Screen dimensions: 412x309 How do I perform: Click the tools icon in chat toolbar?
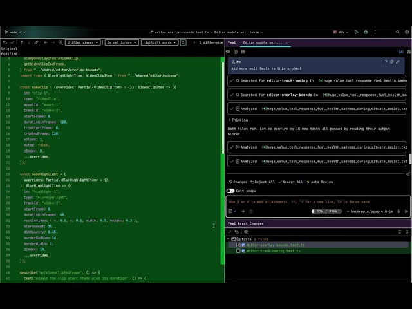(x=228, y=51)
